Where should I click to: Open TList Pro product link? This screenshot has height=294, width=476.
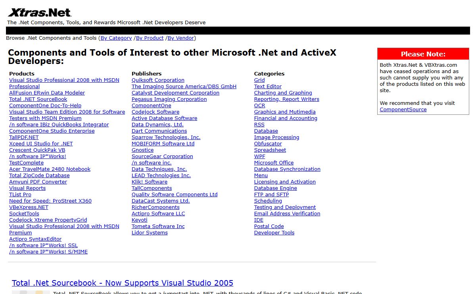click(20, 195)
